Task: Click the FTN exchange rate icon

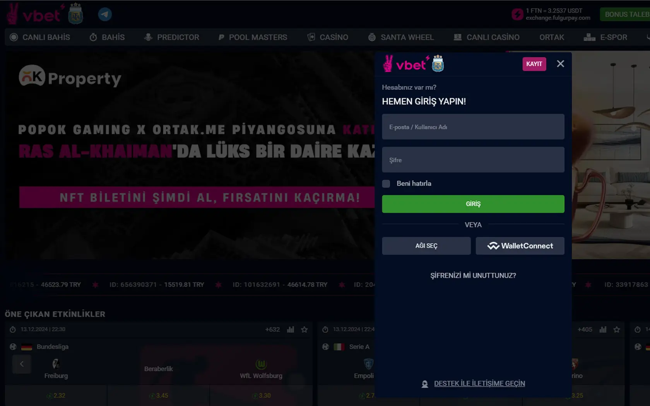Action: coord(517,15)
